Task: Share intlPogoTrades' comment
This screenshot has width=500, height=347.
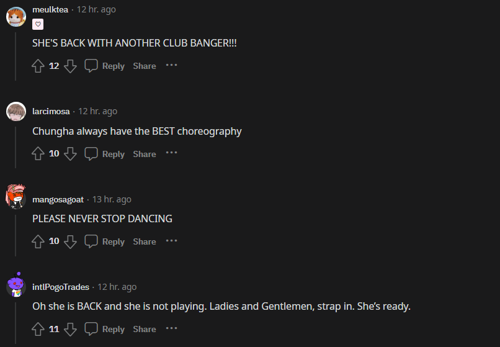Action: [145, 329]
